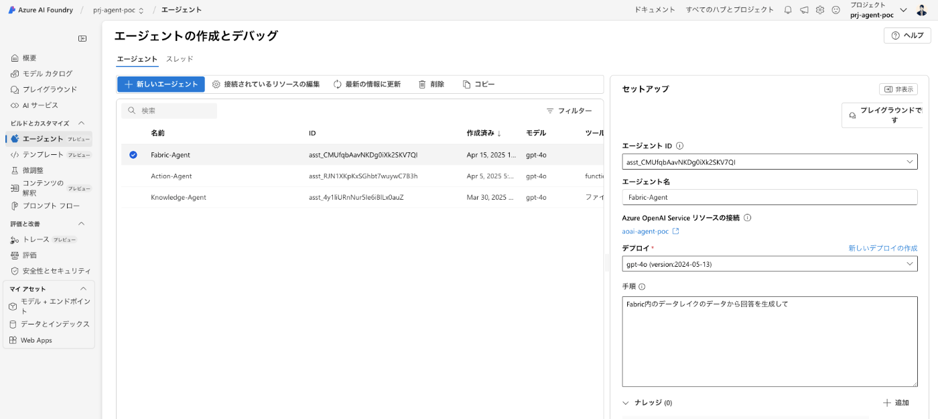Open the settings gear icon
The width and height of the screenshot is (938, 419).
coord(819,10)
